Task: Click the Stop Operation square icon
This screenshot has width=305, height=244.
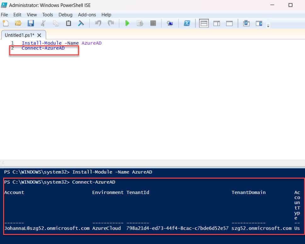Action: 153,23
